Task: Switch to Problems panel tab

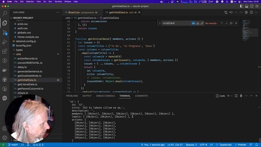Action: coord(72,96)
